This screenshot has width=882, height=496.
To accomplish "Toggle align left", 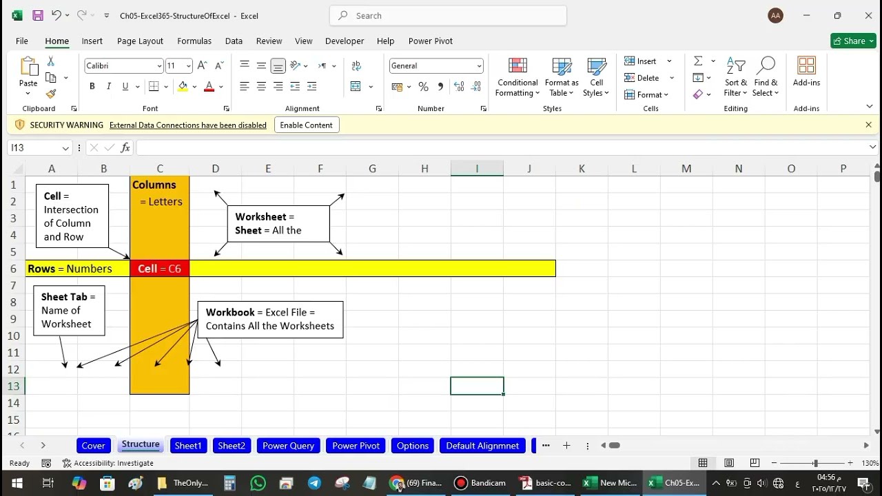I will (x=245, y=86).
